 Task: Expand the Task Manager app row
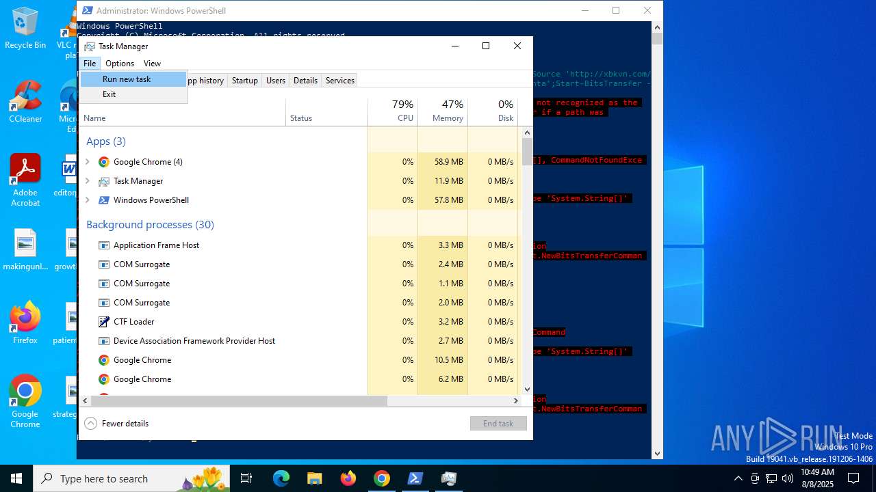(87, 181)
